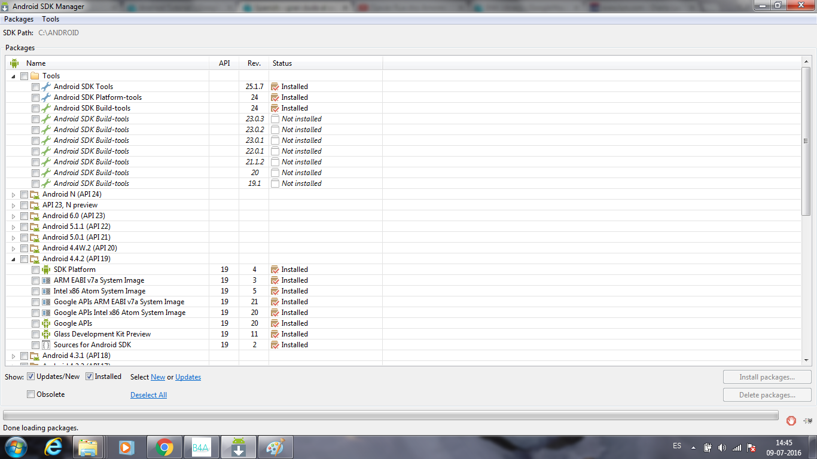Open Internet Explorer from the taskbar
Viewport: 817px width, 459px height.
(x=53, y=447)
